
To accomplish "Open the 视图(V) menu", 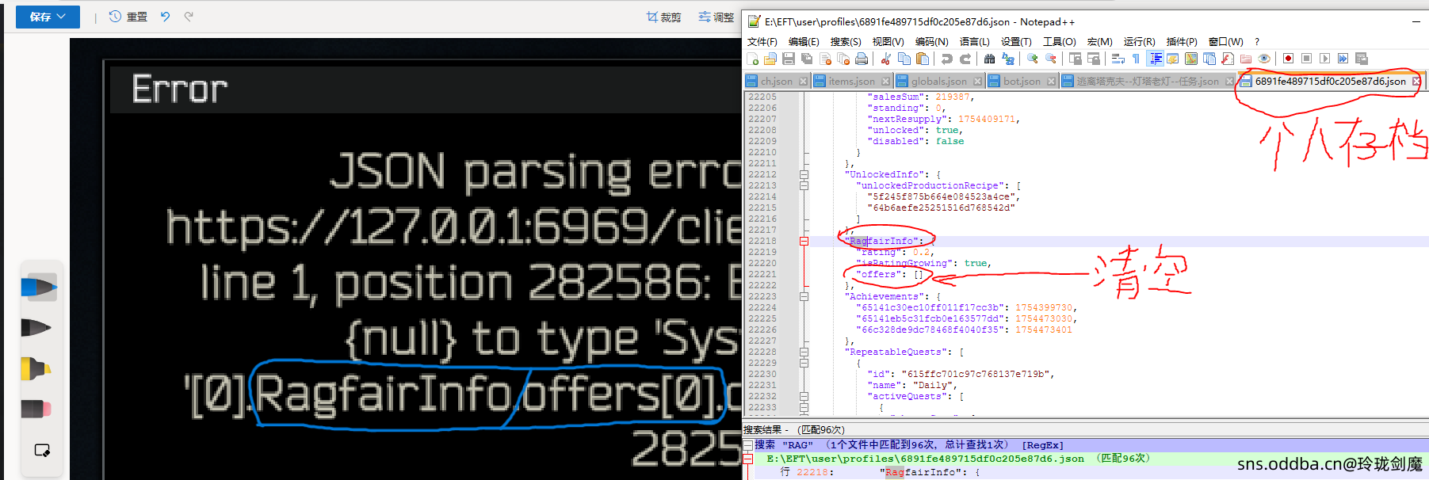I will (888, 41).
